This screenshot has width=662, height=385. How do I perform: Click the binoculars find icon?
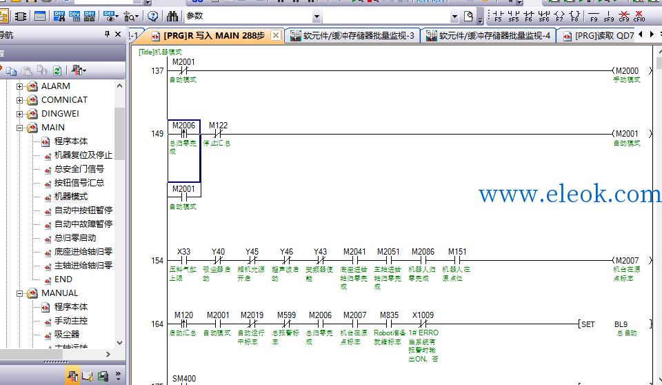pos(172,17)
